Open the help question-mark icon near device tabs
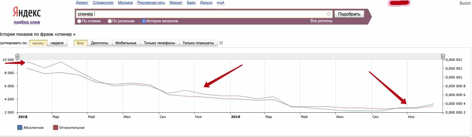The height and width of the screenshot is (137, 472). pyautogui.click(x=221, y=43)
